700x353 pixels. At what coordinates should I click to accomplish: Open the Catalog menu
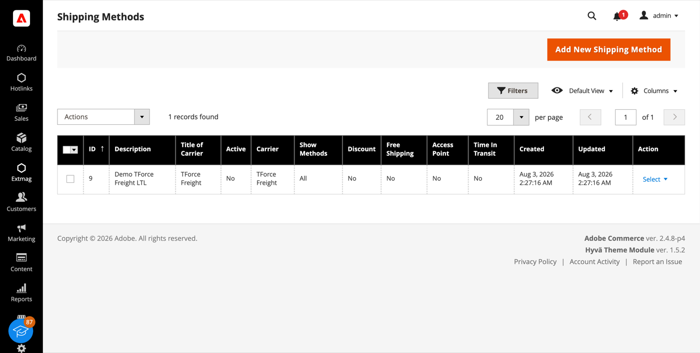pyautogui.click(x=21, y=143)
